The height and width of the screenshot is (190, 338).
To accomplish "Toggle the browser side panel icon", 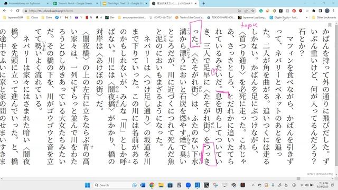I will (x=321, y=11).
